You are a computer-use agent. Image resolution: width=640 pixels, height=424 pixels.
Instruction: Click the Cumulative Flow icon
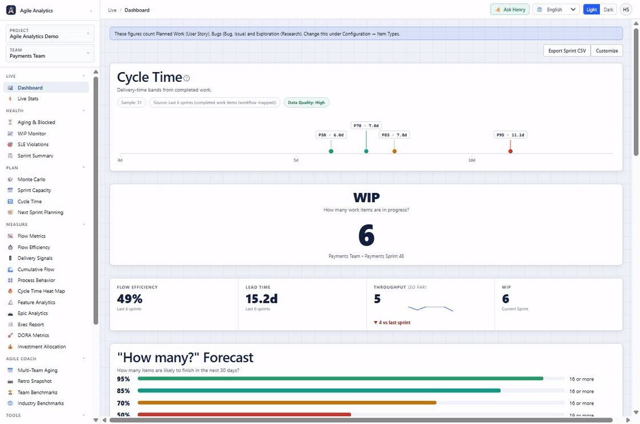(10, 270)
